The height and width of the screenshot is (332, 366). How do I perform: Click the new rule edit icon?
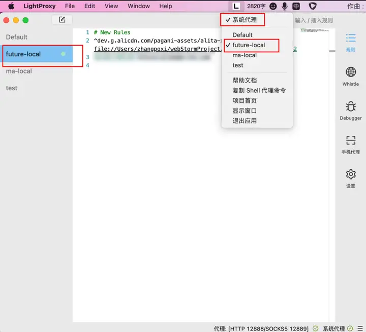(62, 20)
